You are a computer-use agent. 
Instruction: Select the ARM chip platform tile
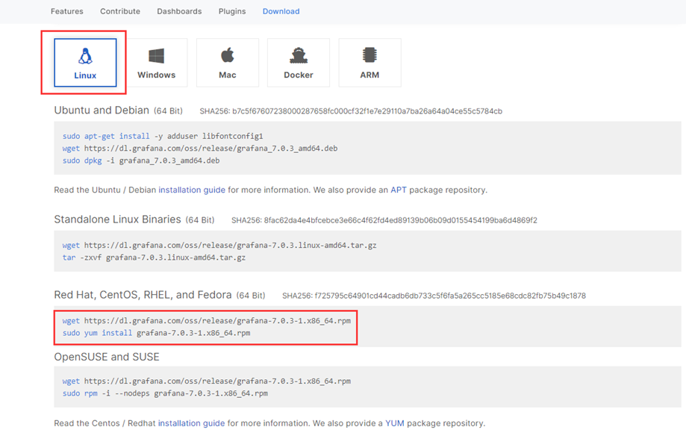point(369,63)
